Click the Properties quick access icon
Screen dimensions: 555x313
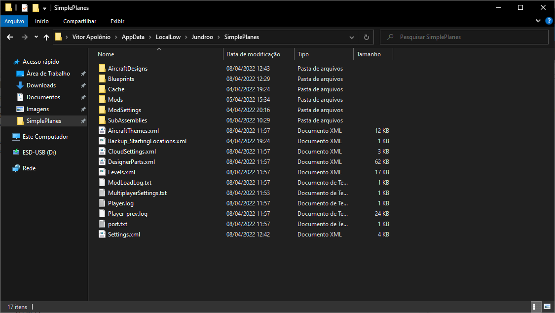click(25, 8)
